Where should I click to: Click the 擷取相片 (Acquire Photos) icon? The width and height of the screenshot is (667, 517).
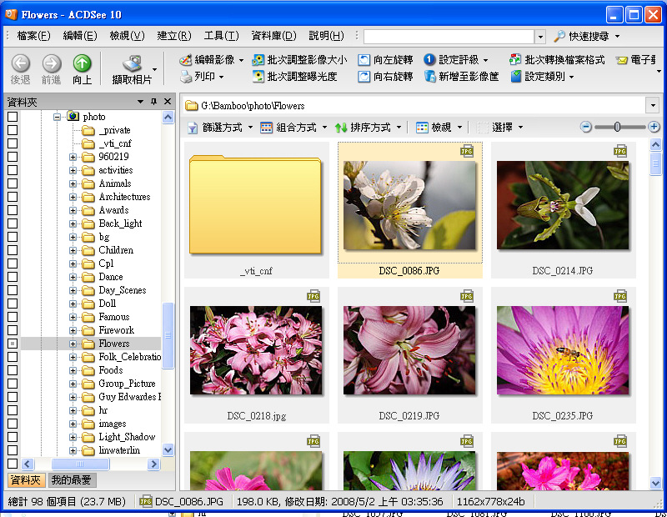(132, 64)
